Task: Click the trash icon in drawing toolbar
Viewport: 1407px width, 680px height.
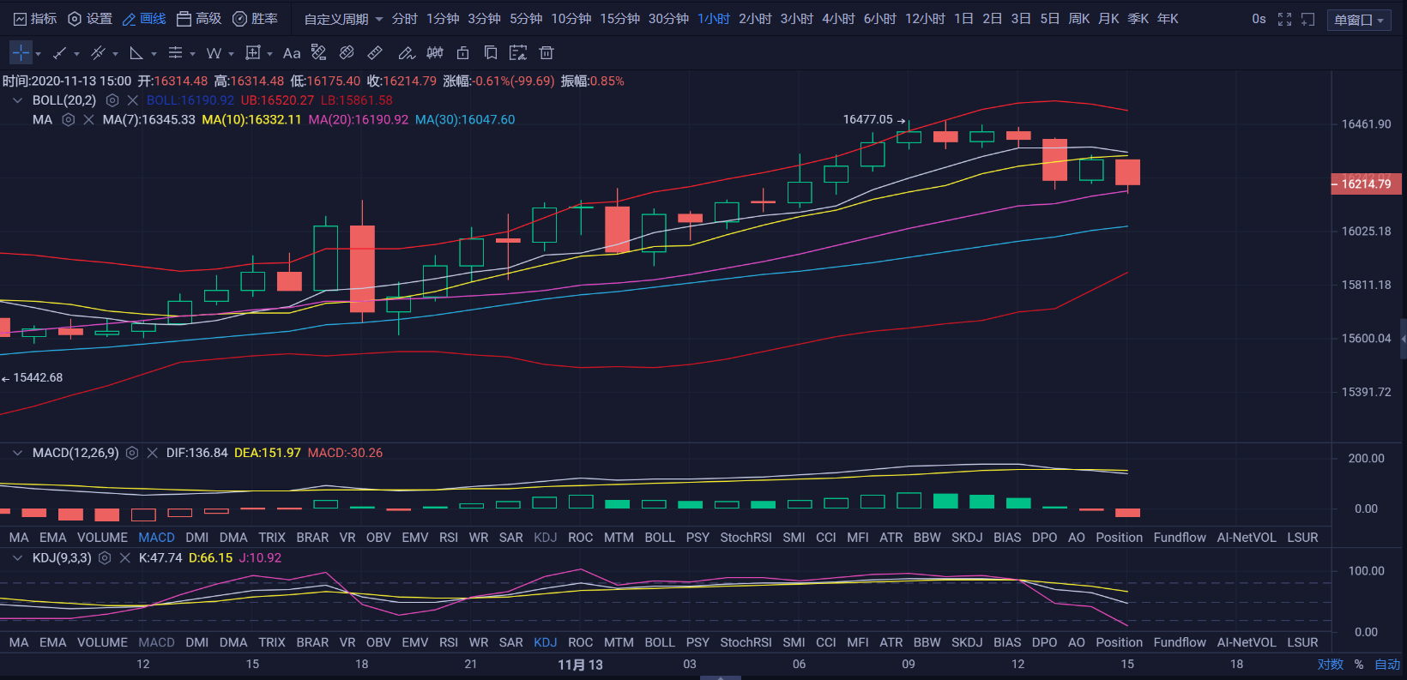Action: click(x=546, y=53)
